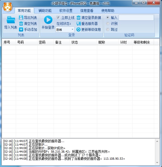Select the 识别 captcha radio option
The width and height of the screenshot is (162, 167).
coord(108,24)
